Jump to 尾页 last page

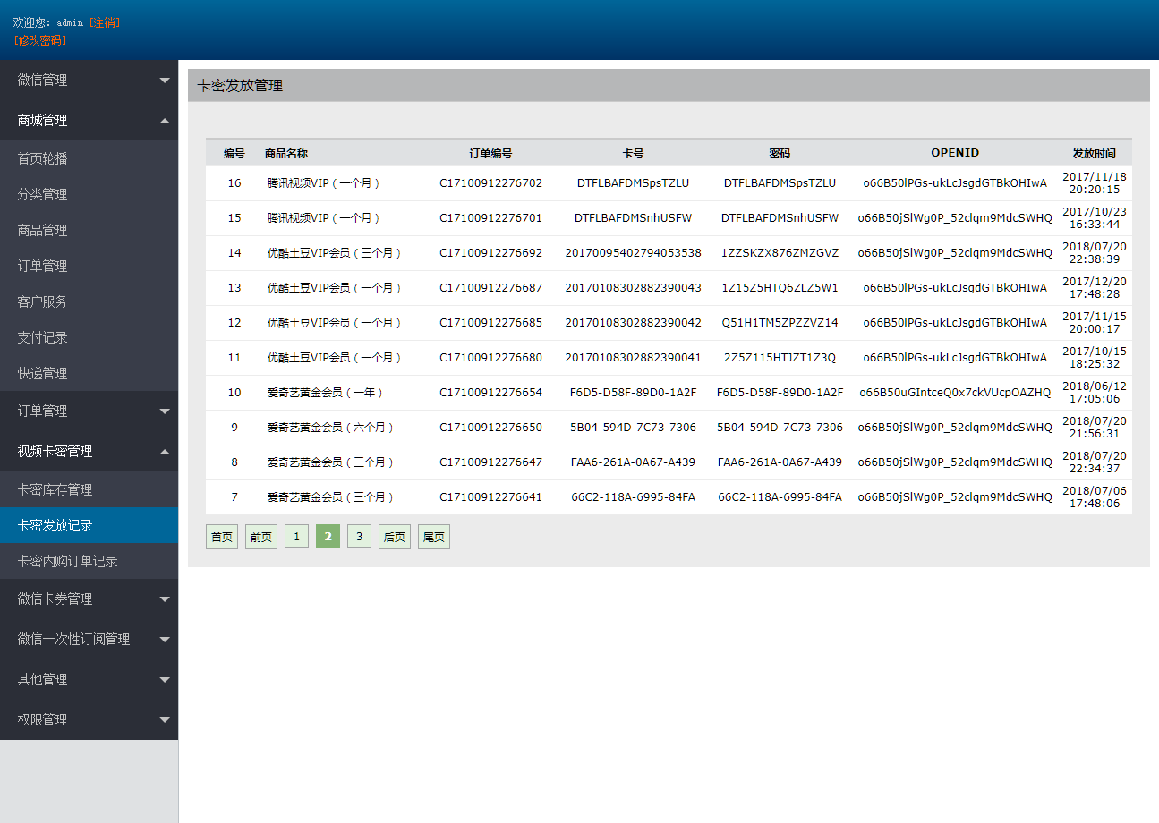click(434, 537)
